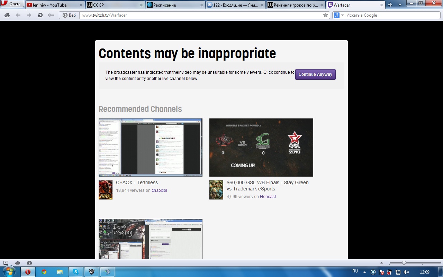Click the browser forward arrow

(x=29, y=15)
